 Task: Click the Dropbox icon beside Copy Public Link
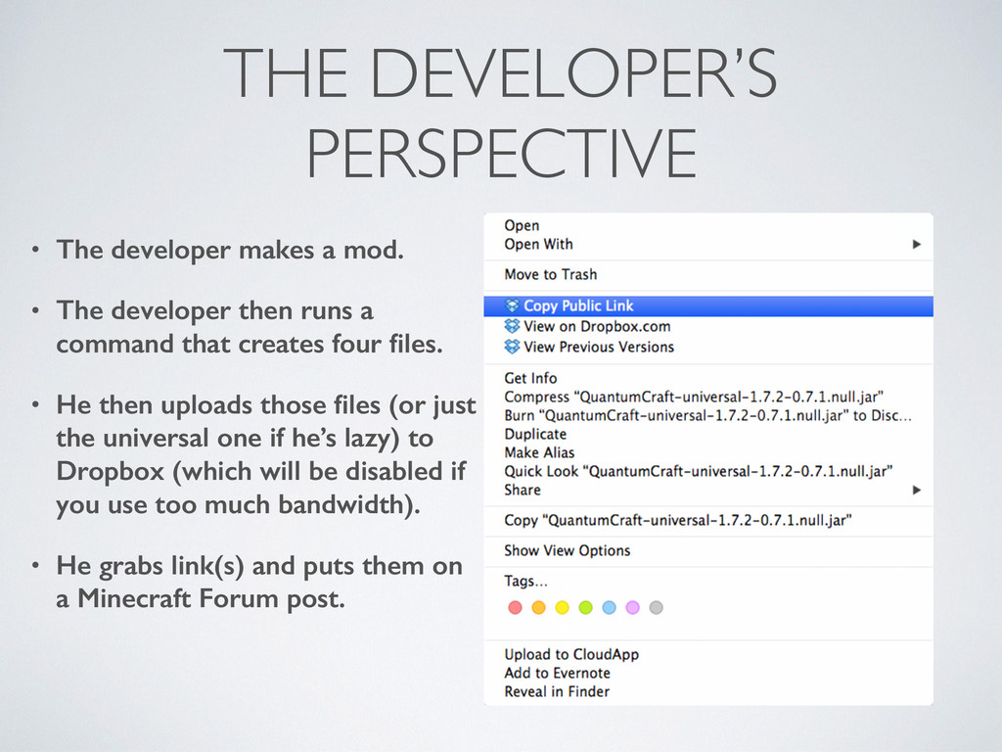pos(512,305)
